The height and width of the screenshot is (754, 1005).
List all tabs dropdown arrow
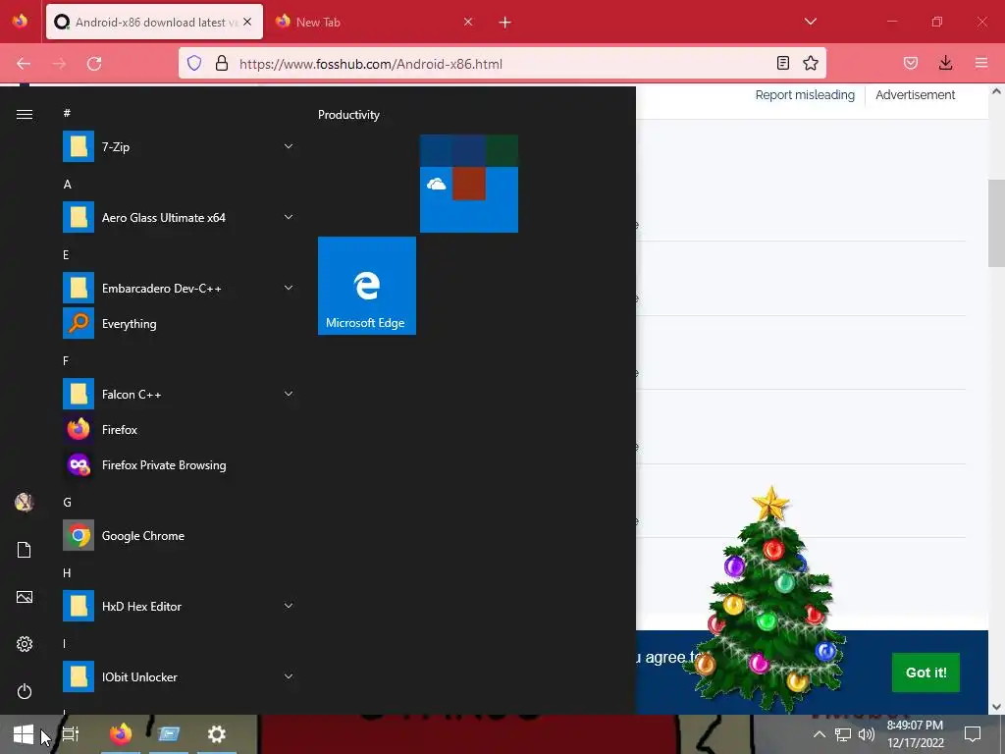810,22
